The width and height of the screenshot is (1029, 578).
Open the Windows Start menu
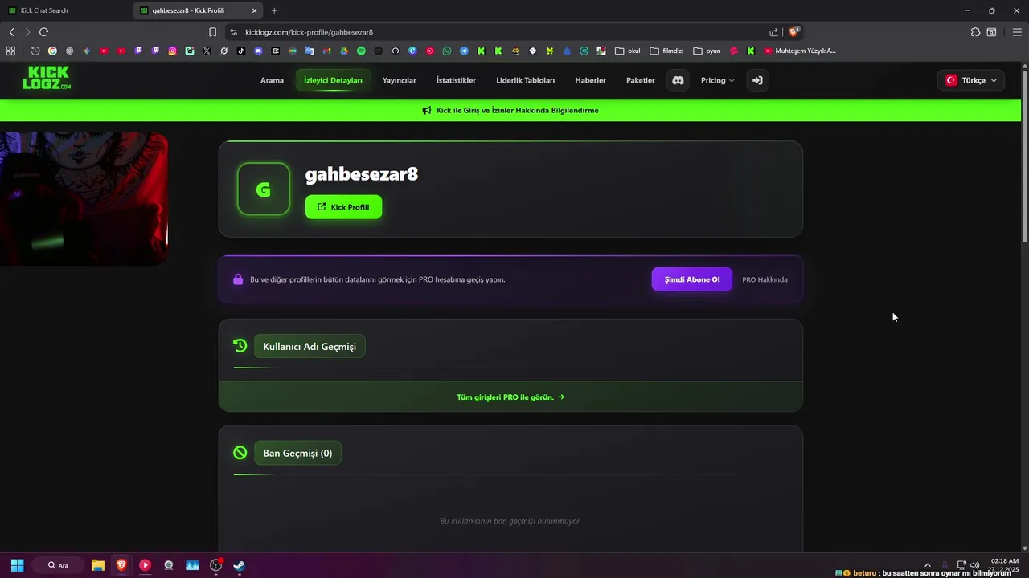tap(17, 565)
